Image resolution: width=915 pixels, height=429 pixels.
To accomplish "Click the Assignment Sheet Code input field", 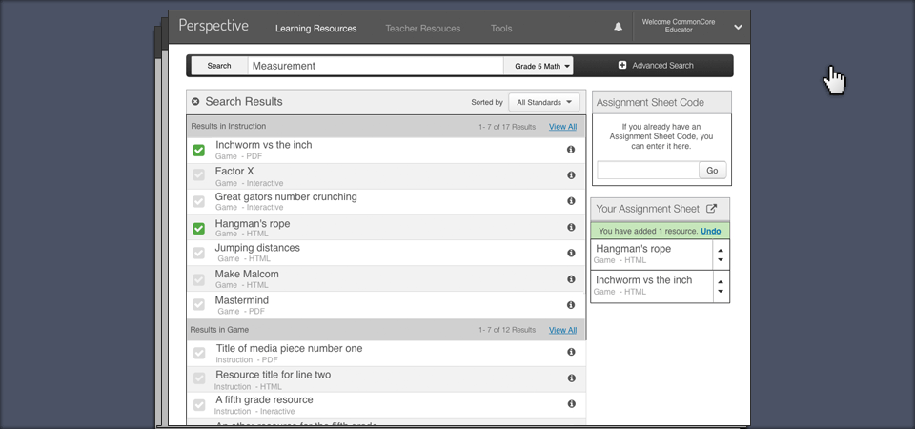I will tap(648, 171).
